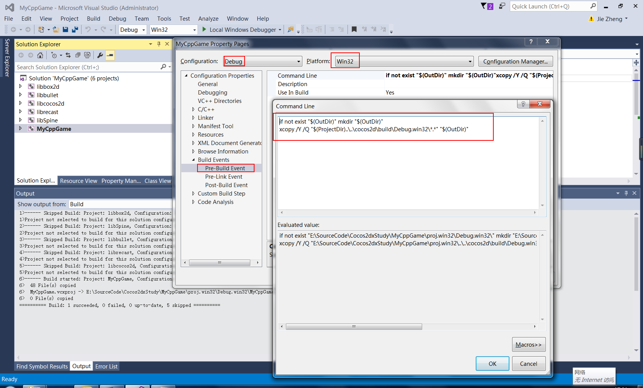Open the Platform combo box in Property Pages
Screen dimensions: 643x388
click(405, 61)
